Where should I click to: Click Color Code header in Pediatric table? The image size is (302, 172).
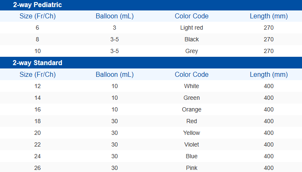tap(191, 16)
